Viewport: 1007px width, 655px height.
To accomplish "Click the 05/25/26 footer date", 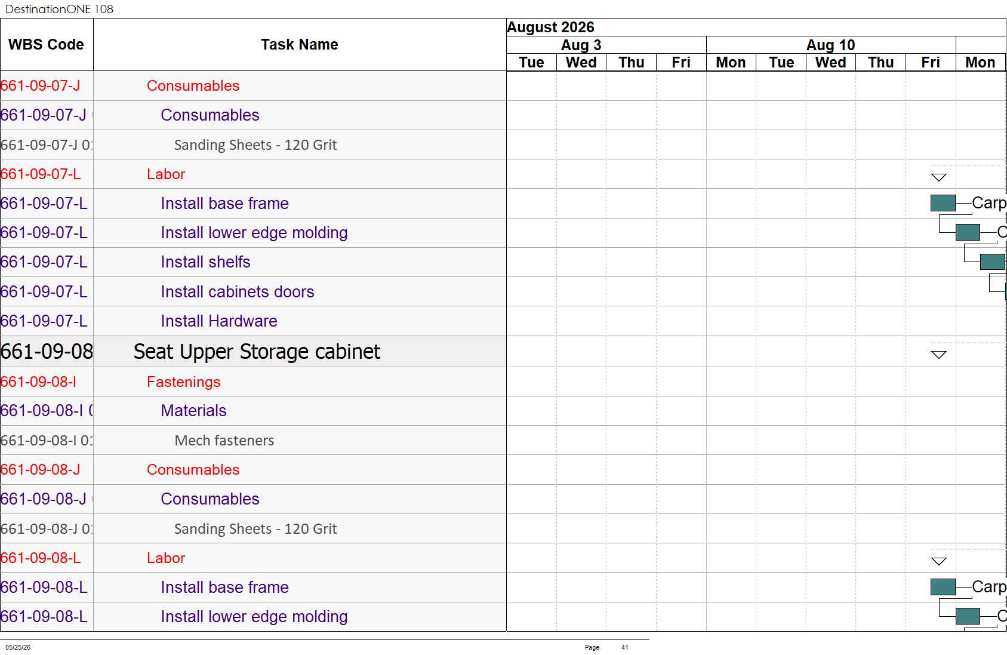I will (x=18, y=647).
